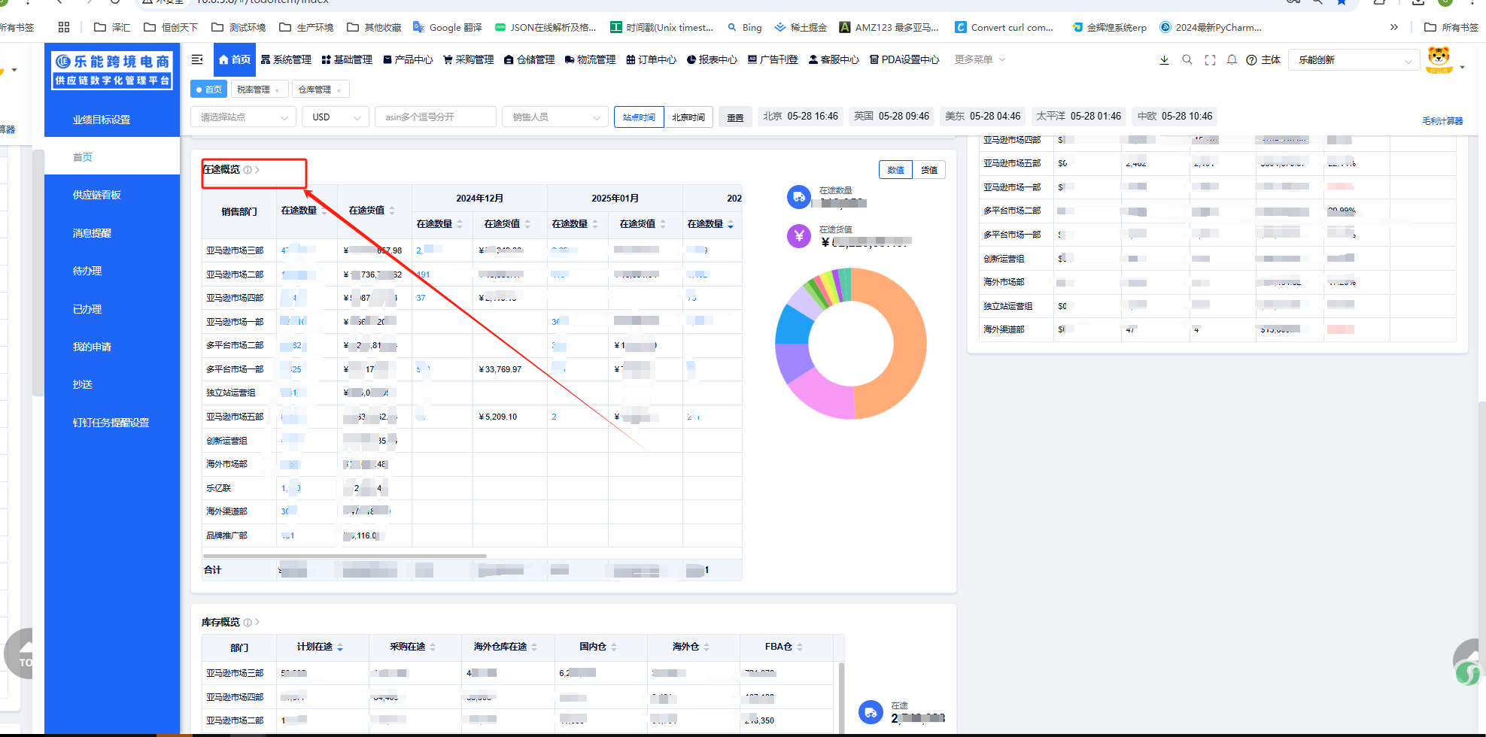Click the download icon in top bar
This screenshot has height=737, width=1486.
coord(1164,60)
